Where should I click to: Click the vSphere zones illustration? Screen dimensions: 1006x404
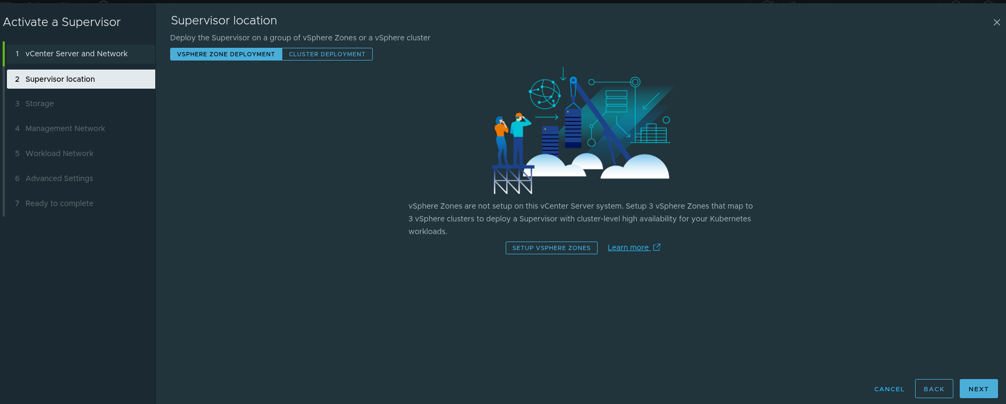(583, 131)
